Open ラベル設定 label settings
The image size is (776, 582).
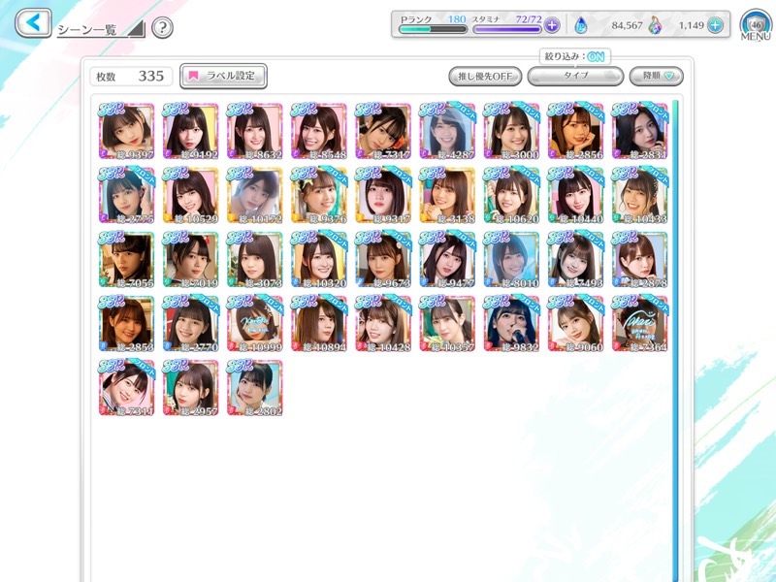coord(223,76)
